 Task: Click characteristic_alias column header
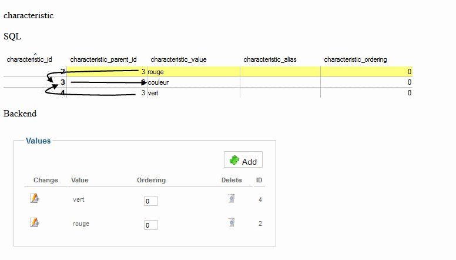point(270,59)
